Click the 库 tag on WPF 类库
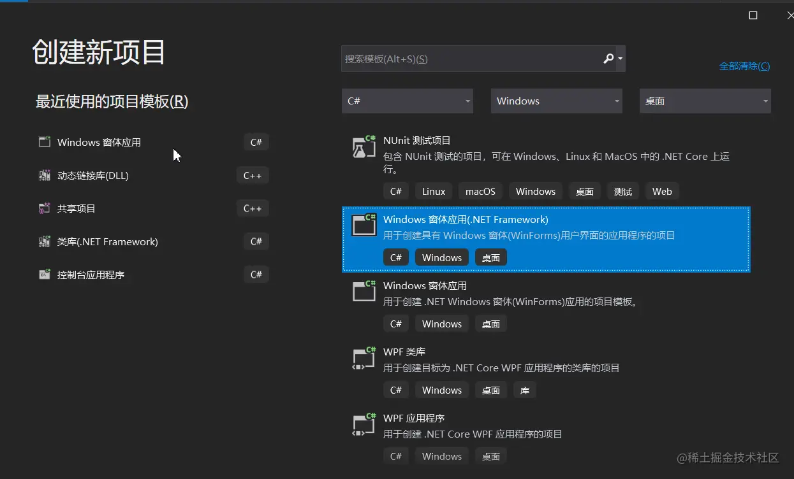This screenshot has height=479, width=794. click(525, 390)
